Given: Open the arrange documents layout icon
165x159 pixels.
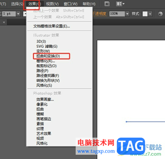Looking at the screenshot, I should pos(119,4).
